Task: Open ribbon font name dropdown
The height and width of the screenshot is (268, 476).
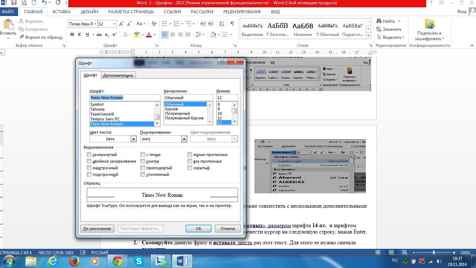Action: pos(95,24)
